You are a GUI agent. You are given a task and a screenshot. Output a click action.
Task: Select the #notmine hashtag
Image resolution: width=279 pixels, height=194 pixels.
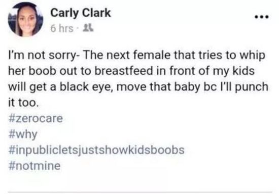34,166
